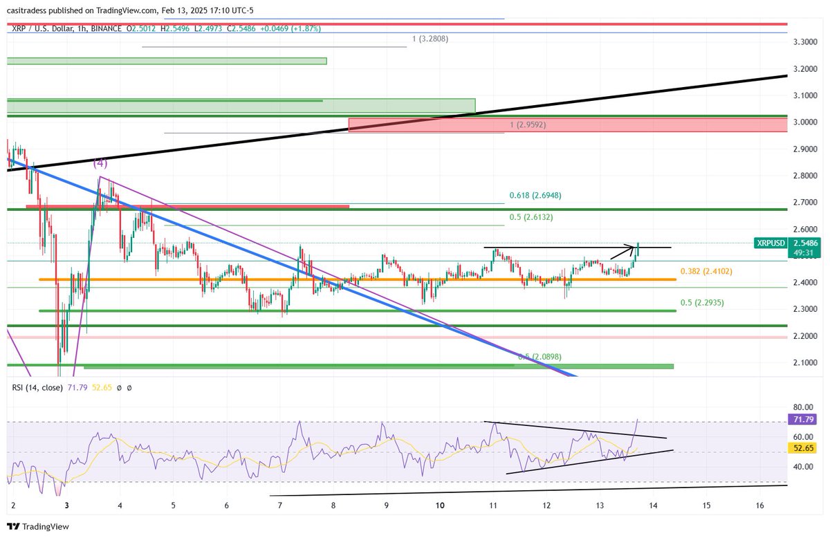Select the '0.5 (2.2935)' fib label
The width and height of the screenshot is (830, 538).
(702, 303)
